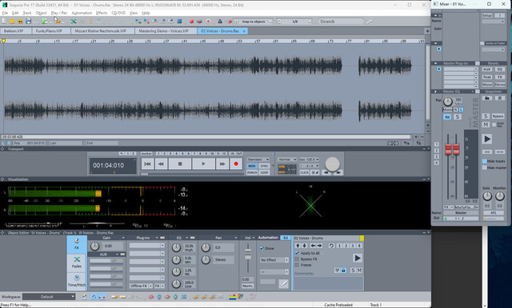
Task: Start playback with the transport Play button
Action: click(x=203, y=164)
